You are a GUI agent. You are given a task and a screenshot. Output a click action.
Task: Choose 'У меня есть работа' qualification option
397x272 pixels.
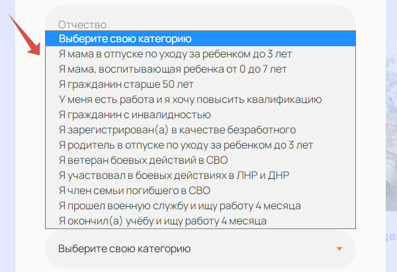pos(200,99)
